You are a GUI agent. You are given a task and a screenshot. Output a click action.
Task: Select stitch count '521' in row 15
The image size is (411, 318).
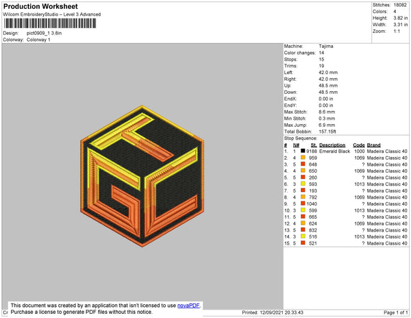[x=313, y=243]
